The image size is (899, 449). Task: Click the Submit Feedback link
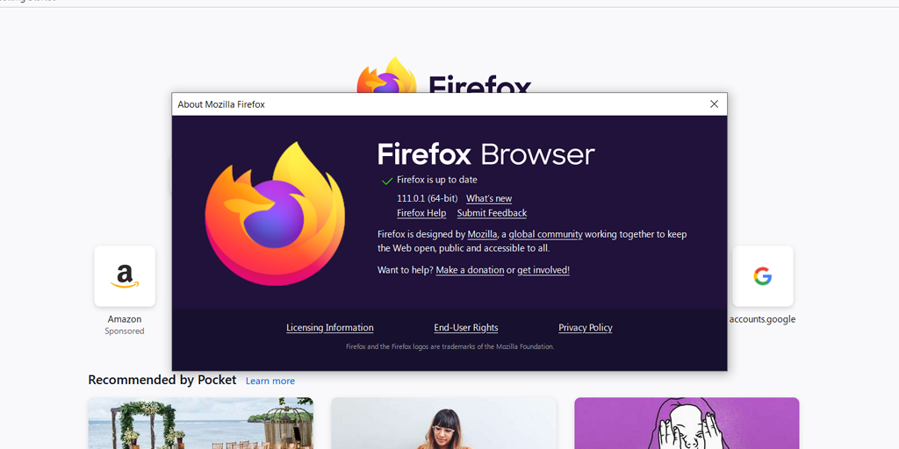point(492,213)
